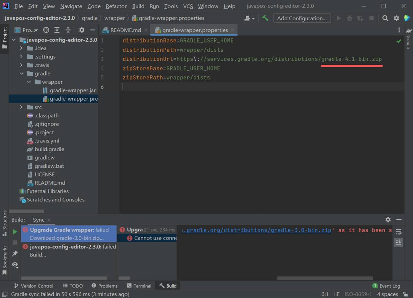
Task: Open Add Configuration dropdown
Action: point(302,18)
